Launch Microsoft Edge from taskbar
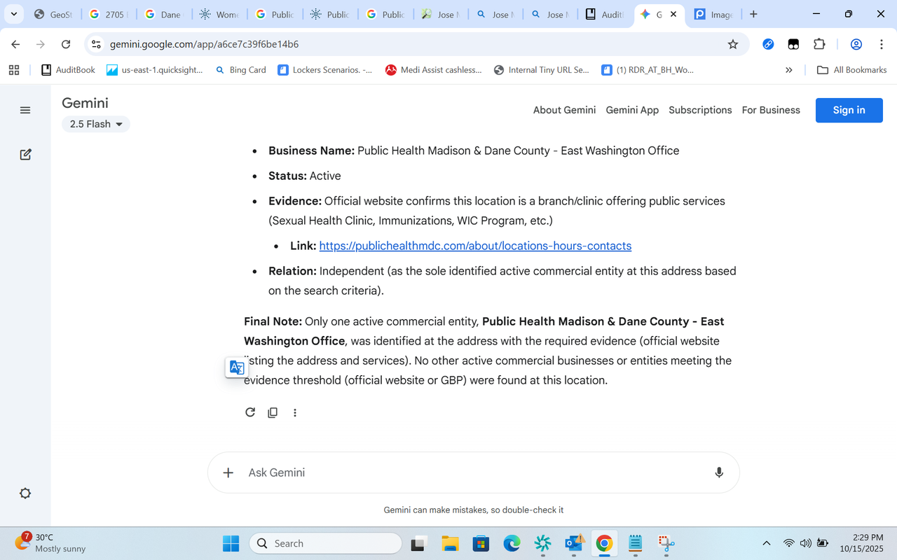897x560 pixels. point(512,543)
